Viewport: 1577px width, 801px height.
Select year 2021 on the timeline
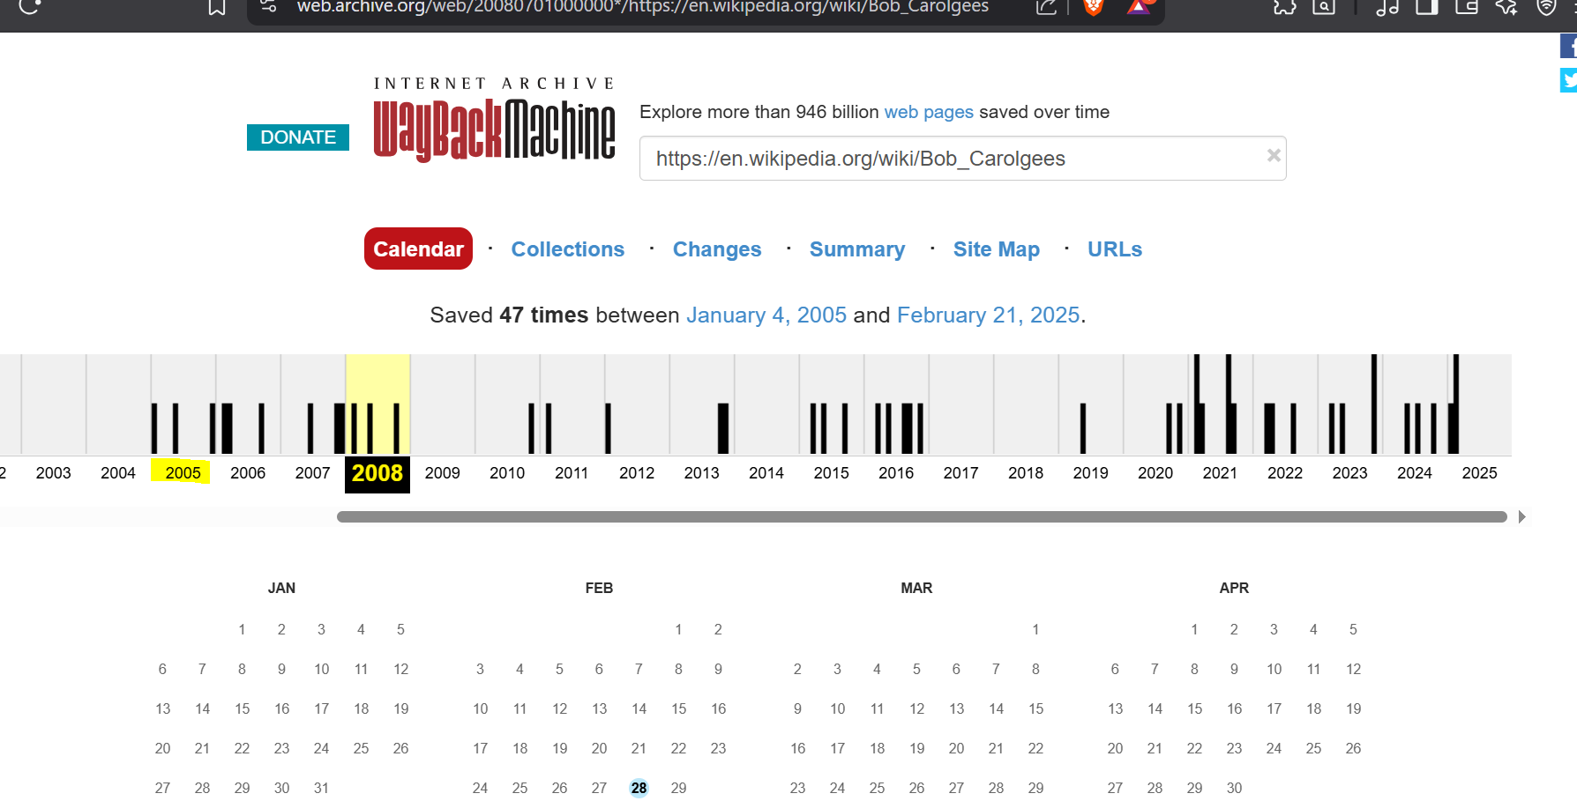(1220, 473)
